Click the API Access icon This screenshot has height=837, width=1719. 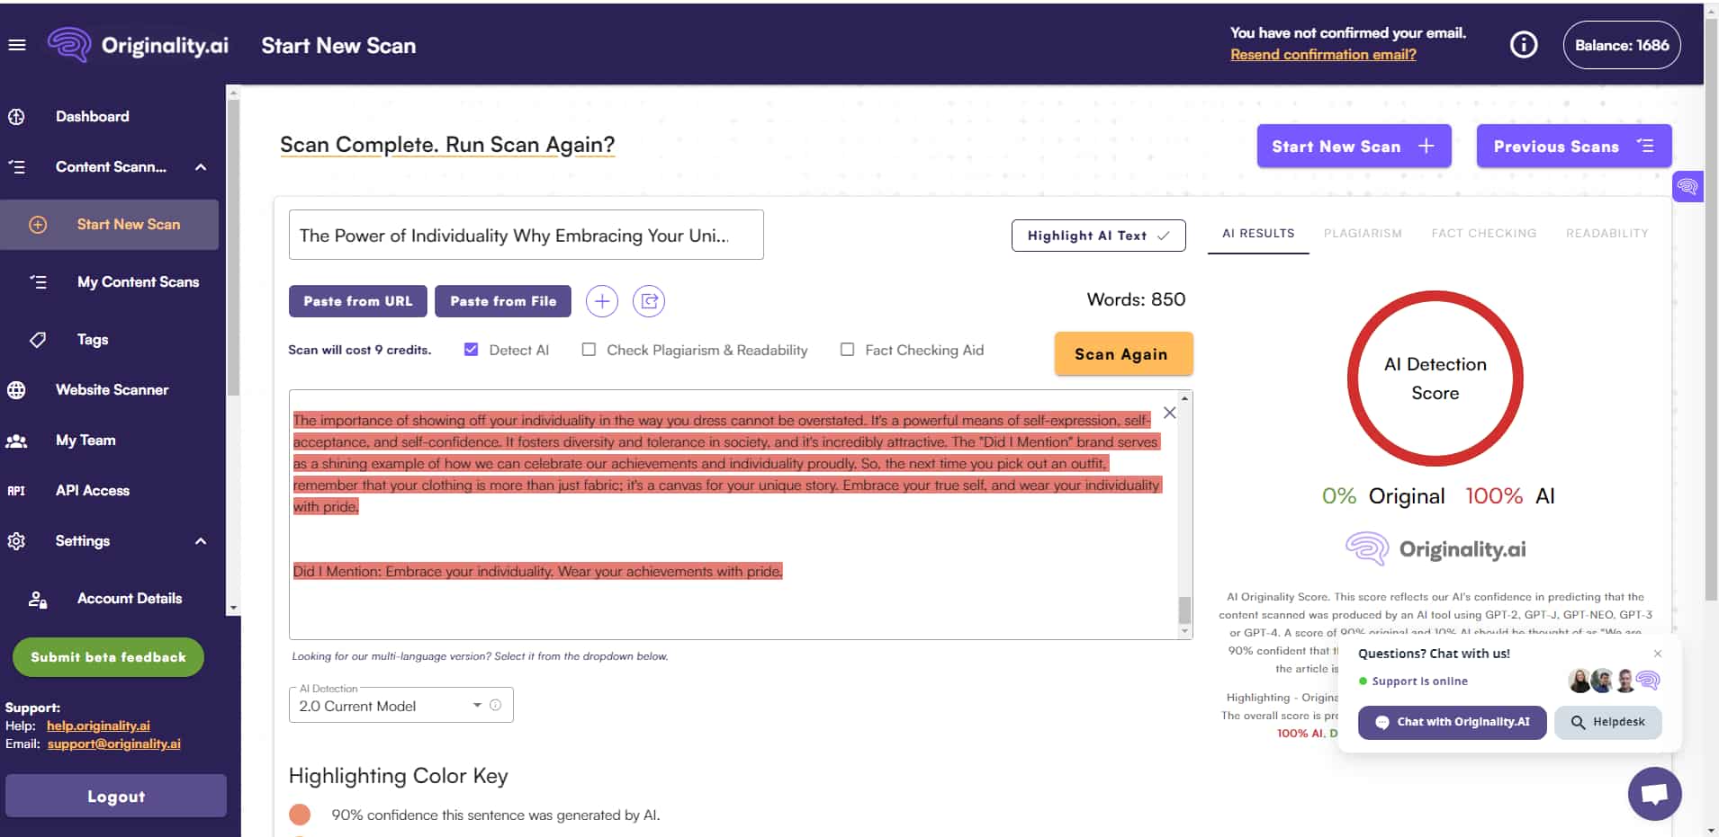pyautogui.click(x=16, y=491)
